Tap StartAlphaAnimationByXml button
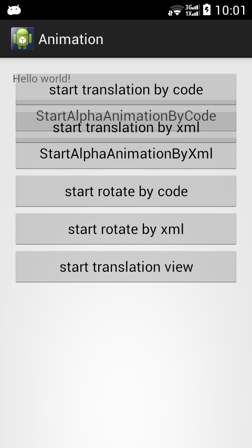Image resolution: width=252 pixels, height=448 pixels. tap(126, 155)
